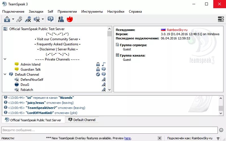Click the channel tree scroll up arrow
Image resolution: width=226 pixels, height=141 pixels.
coord(109,29)
